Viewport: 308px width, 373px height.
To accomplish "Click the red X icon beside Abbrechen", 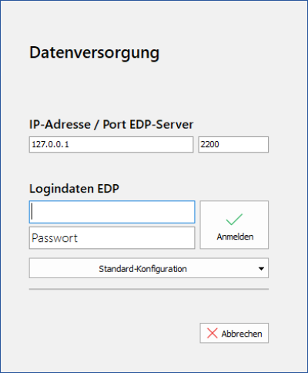I will pos(213,333).
